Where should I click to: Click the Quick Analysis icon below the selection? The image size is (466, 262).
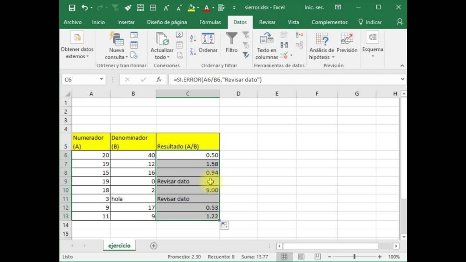pyautogui.click(x=224, y=225)
